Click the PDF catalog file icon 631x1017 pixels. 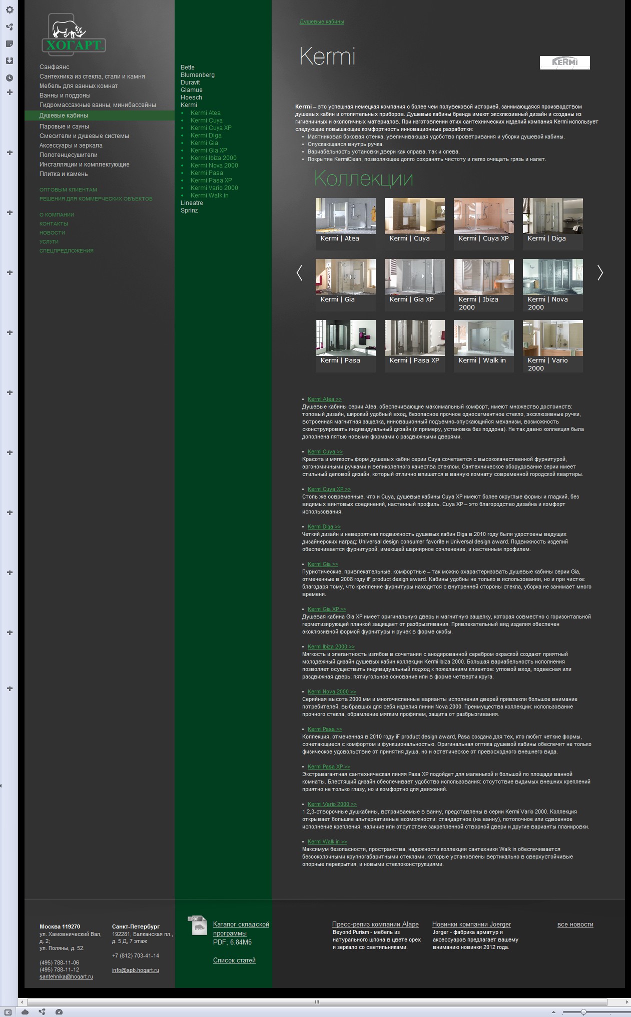[197, 925]
